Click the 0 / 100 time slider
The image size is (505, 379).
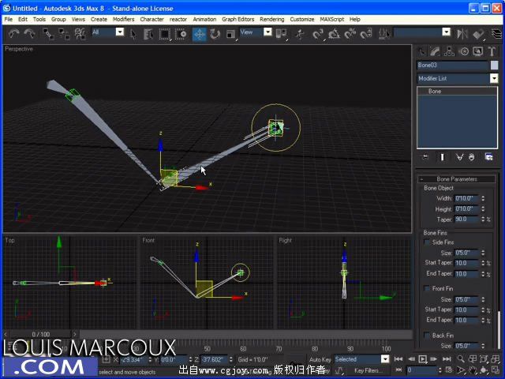[41, 334]
